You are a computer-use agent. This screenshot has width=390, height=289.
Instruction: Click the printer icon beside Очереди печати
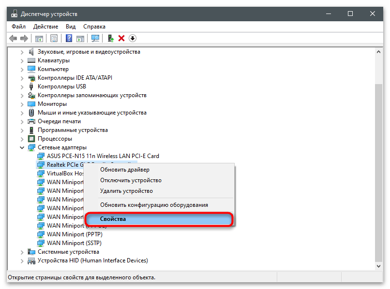[31, 121]
